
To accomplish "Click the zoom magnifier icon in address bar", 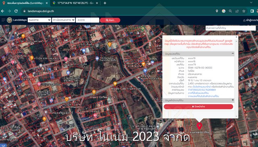I will coord(230,11).
